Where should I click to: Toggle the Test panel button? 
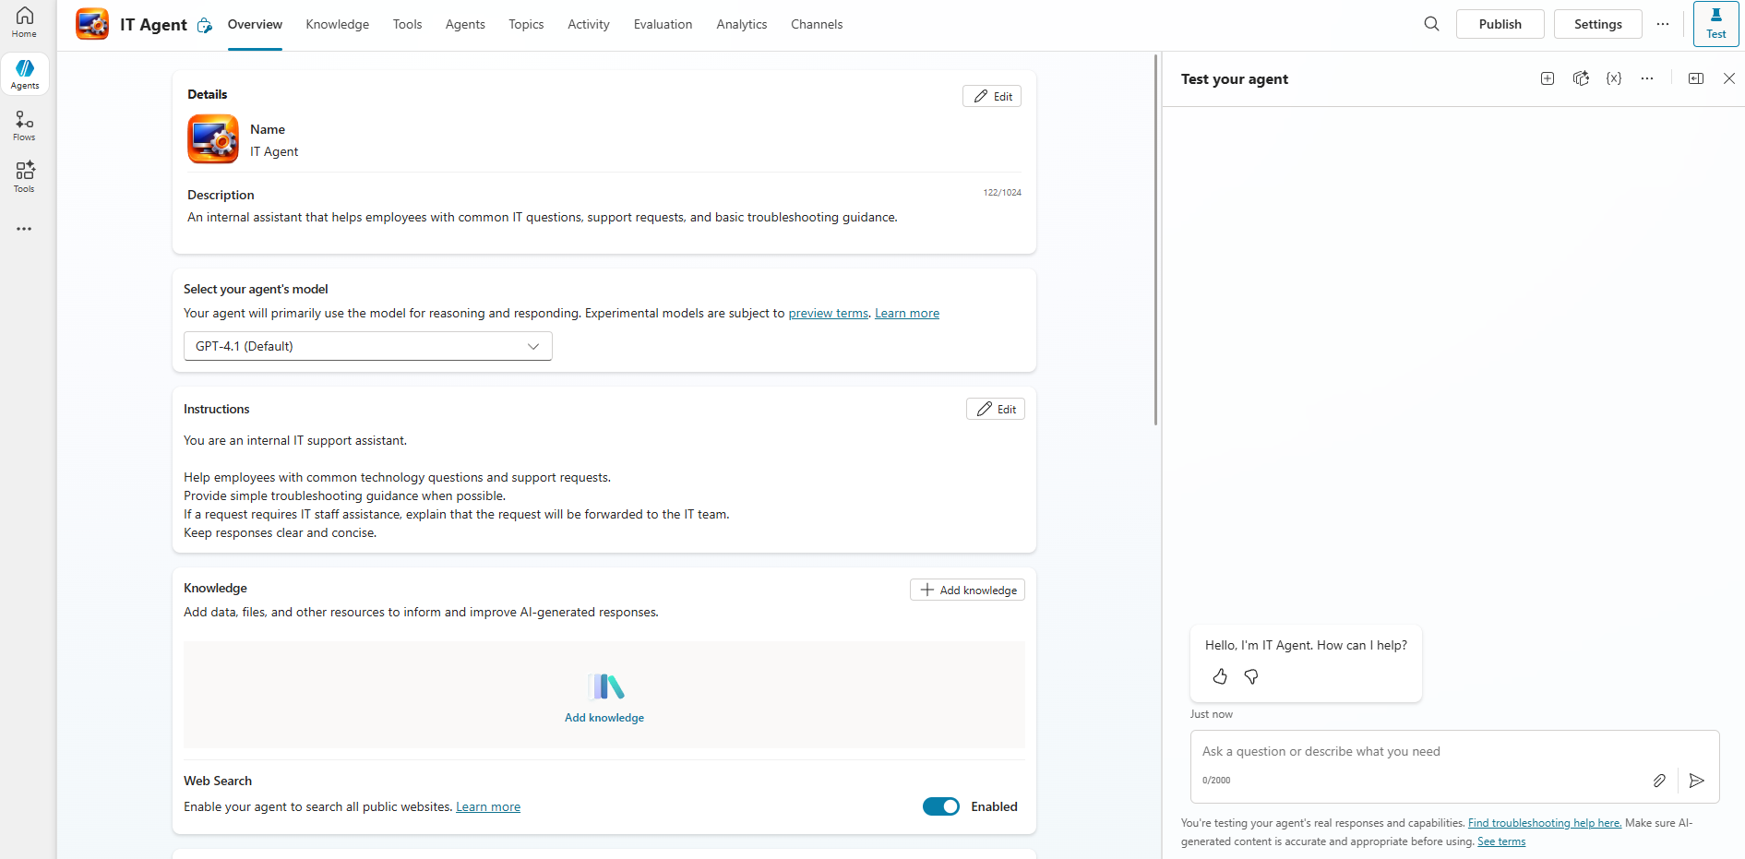click(1715, 24)
